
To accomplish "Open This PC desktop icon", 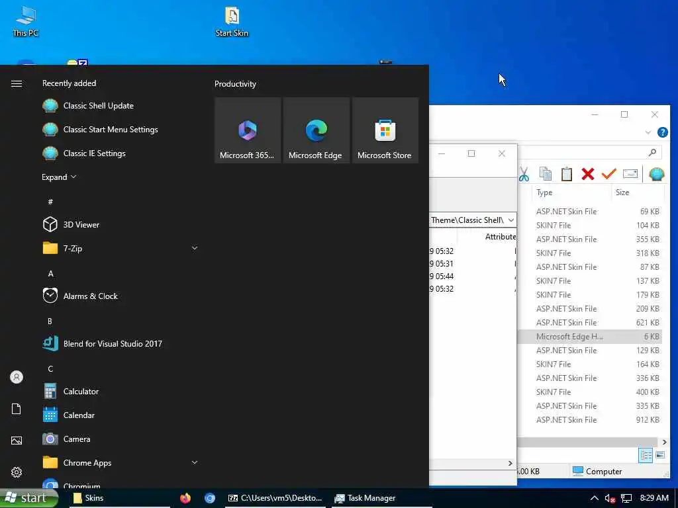I will coord(26,21).
